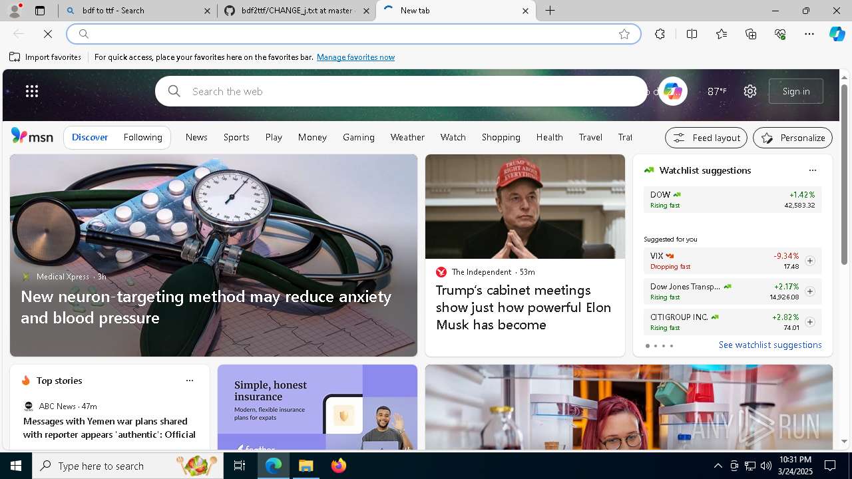
Task: Click the Search the web box
Action: [x=401, y=91]
